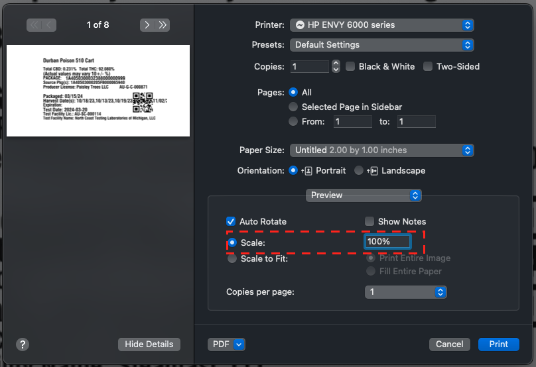
Task: Click the Cancel button
Action: point(450,344)
